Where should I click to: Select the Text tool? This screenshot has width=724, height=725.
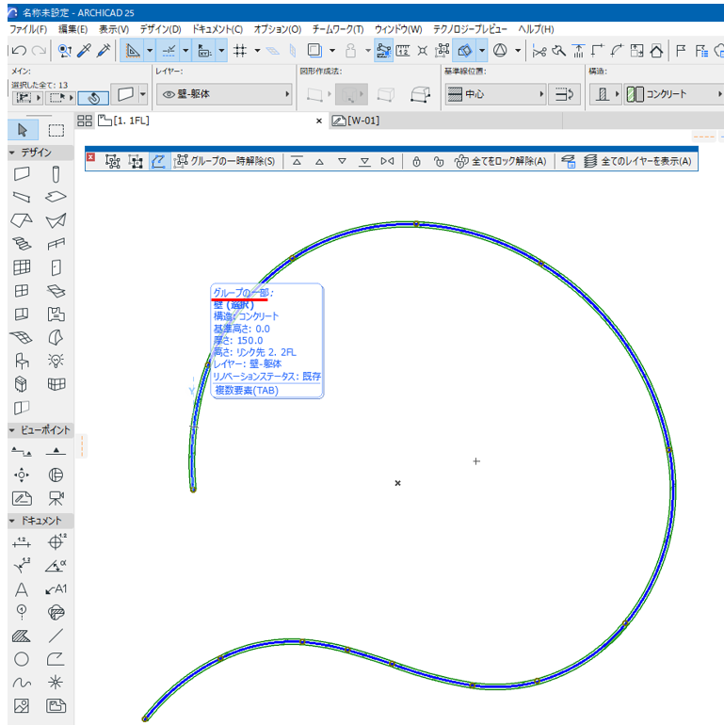click(x=22, y=589)
